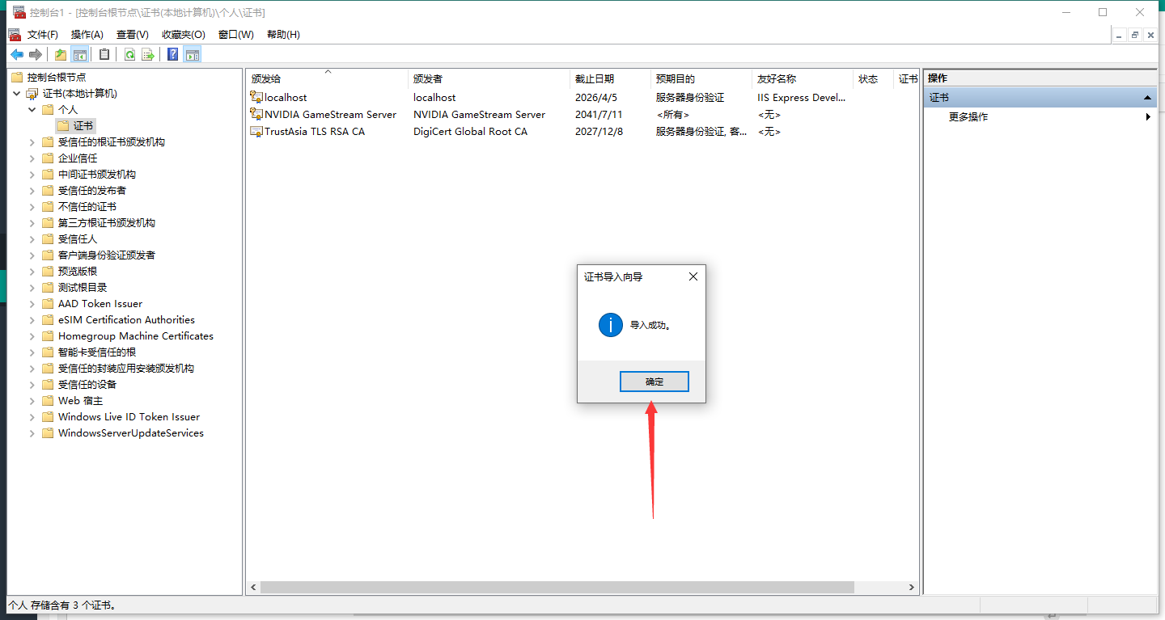Viewport: 1165px width, 620px height.
Task: Sort by the 截止日期 column header
Action: (x=595, y=78)
